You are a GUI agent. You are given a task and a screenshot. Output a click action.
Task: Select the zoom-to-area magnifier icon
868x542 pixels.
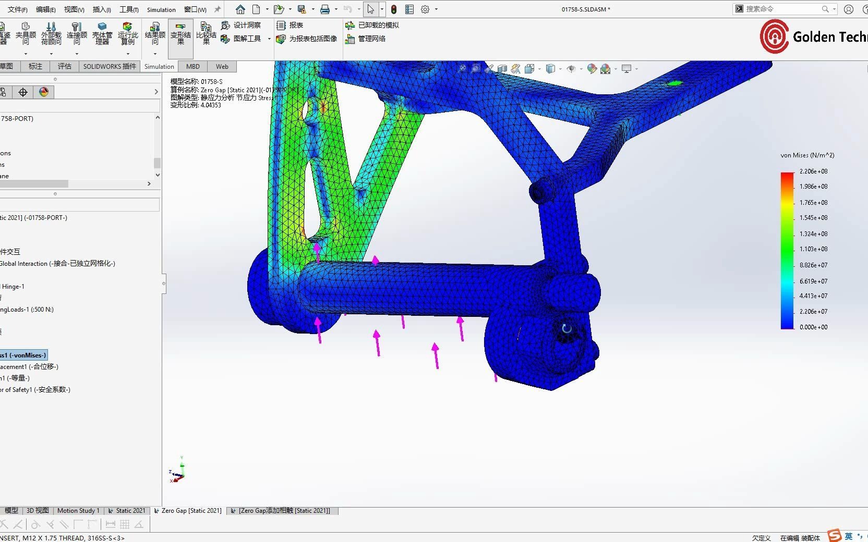coord(476,69)
